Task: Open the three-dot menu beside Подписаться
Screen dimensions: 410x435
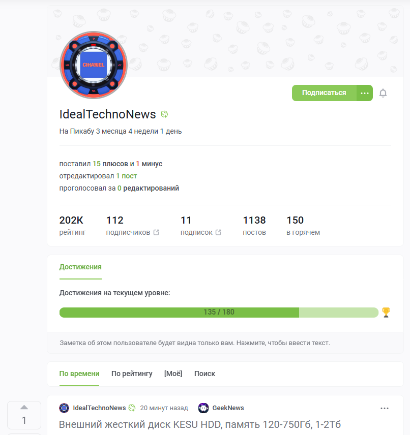Action: pos(364,93)
